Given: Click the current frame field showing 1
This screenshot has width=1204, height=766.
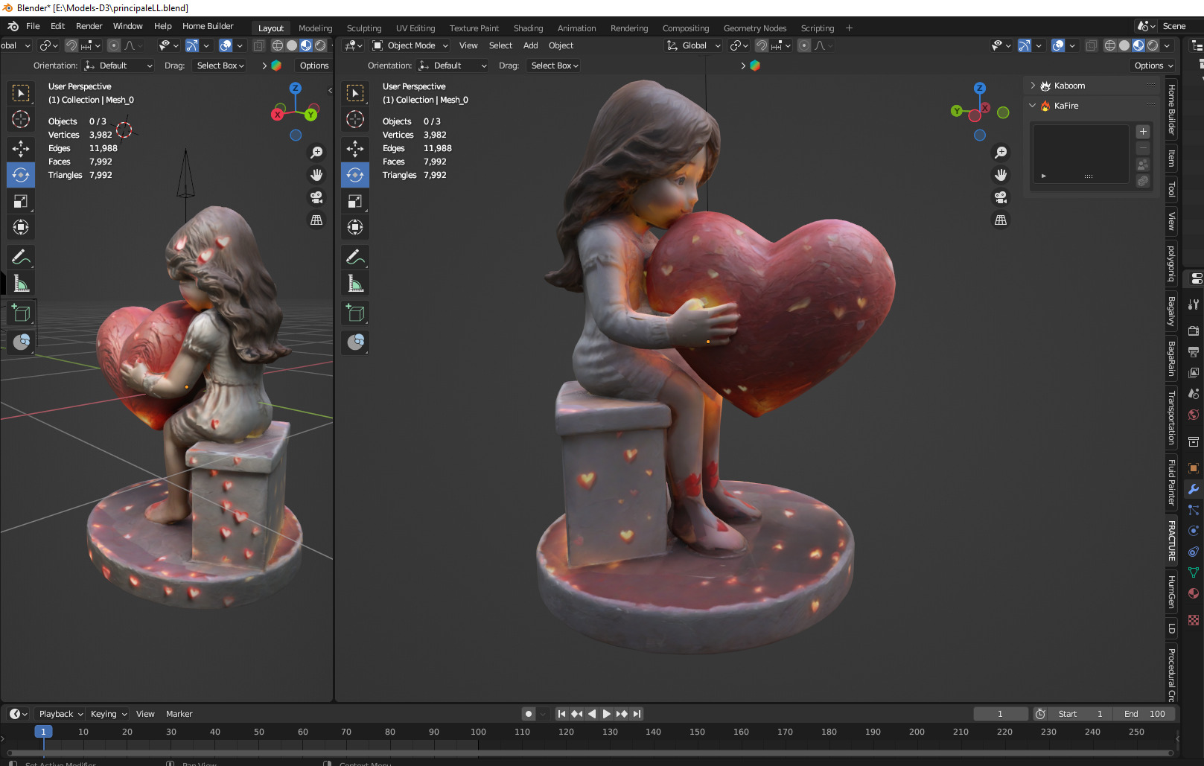Looking at the screenshot, I should click(x=1000, y=714).
